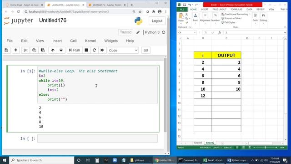Image resolution: width=291 pixels, height=164 pixels.
Task: Click the Insert Function fx icon
Action: coord(219,32)
